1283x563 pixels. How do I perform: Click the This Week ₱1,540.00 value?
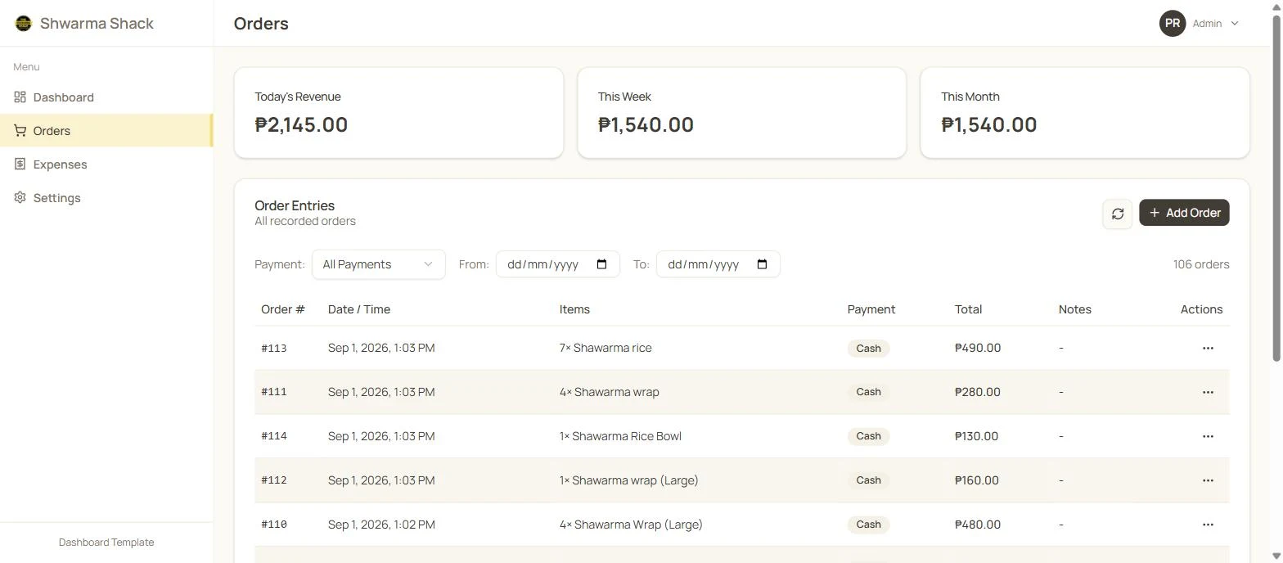pos(646,124)
